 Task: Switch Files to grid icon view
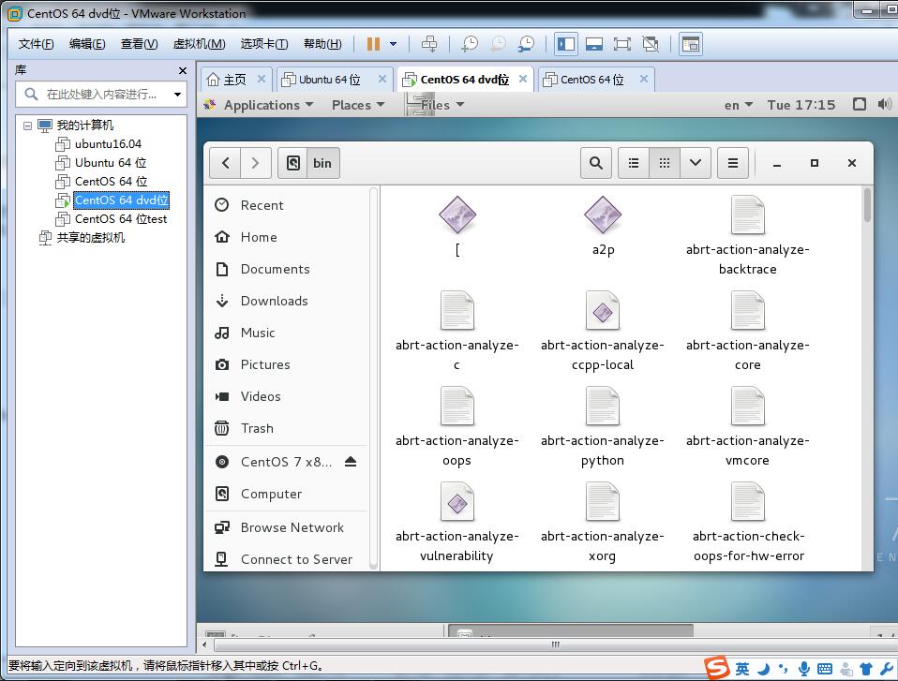(x=665, y=163)
